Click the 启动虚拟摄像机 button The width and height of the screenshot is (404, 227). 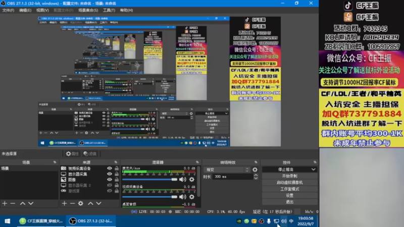(289, 183)
